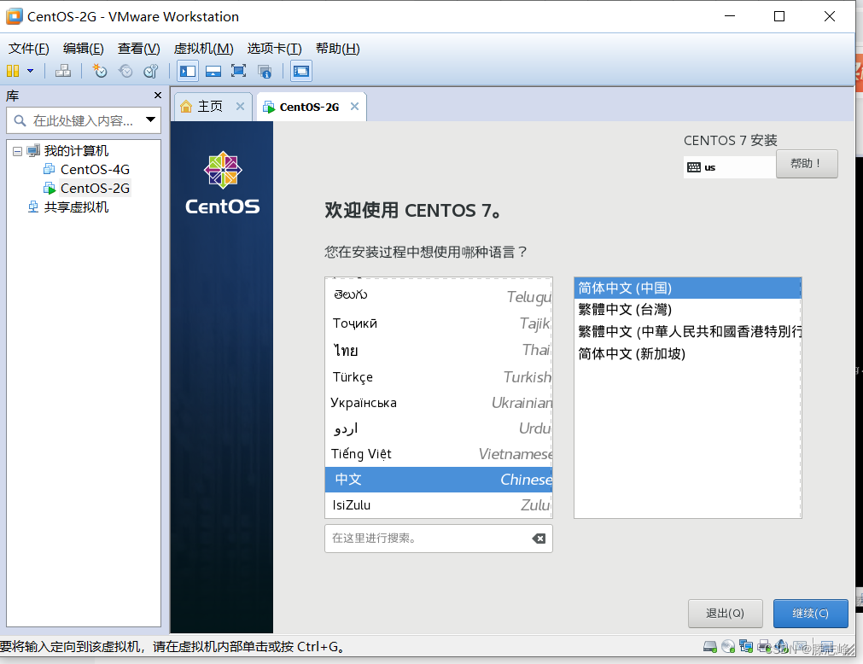Image resolution: width=863 pixels, height=664 pixels.
Task: Select CentOS-4G virtual machine in library
Action: [95, 170]
